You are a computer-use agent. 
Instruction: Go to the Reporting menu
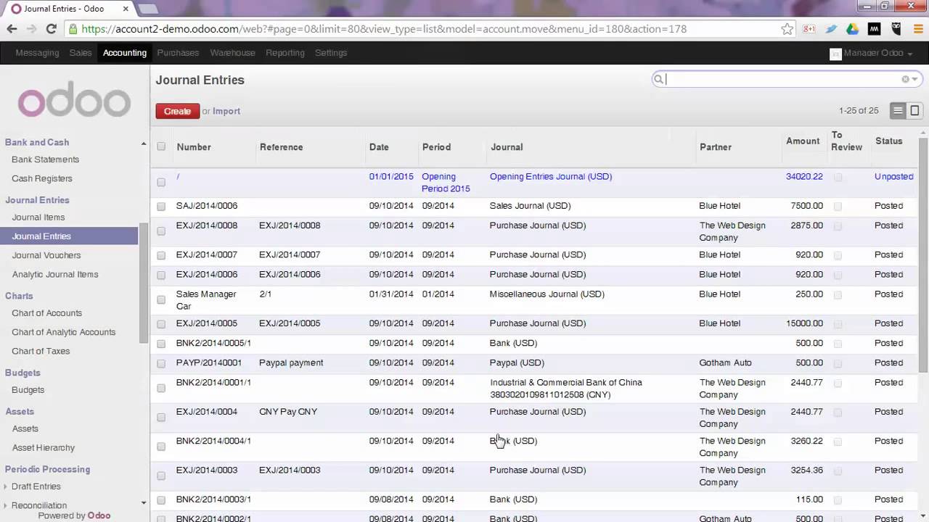tap(285, 53)
